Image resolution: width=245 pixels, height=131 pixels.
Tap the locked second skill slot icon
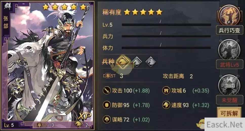click(x=229, y=50)
